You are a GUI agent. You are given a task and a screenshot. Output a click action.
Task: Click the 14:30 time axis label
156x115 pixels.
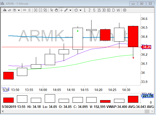point(126,90)
